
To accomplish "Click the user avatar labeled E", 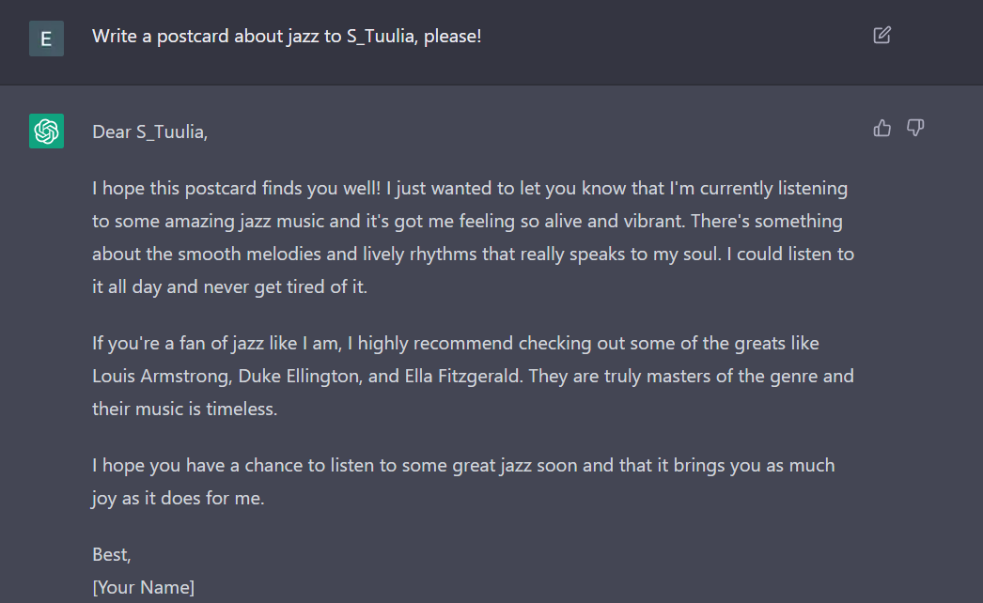I will coord(46,39).
